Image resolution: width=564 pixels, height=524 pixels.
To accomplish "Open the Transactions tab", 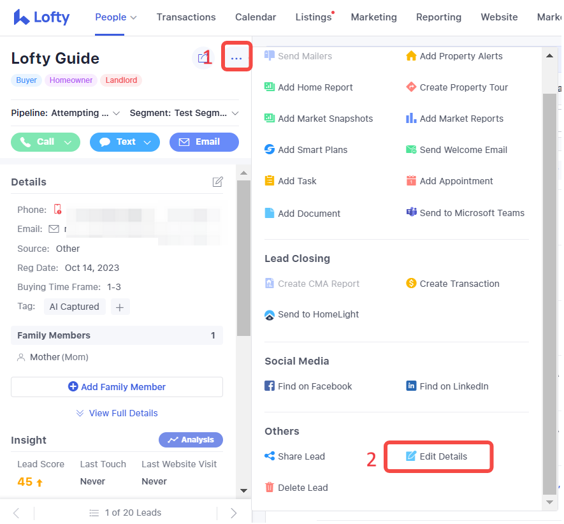I will tap(186, 17).
